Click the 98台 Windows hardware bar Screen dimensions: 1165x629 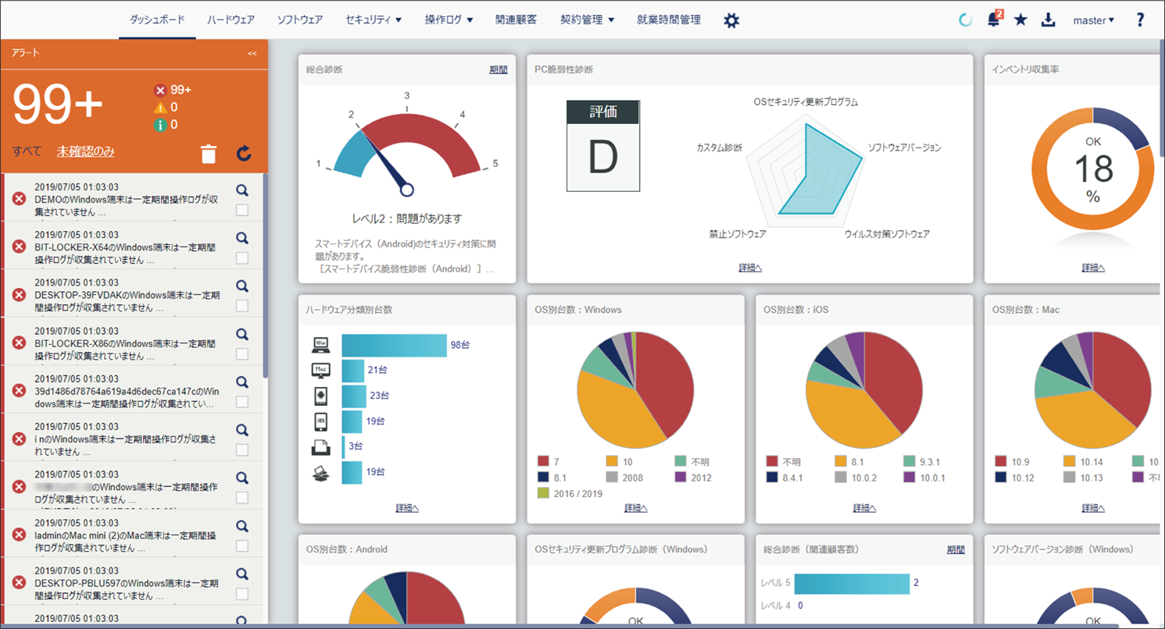tap(395, 345)
